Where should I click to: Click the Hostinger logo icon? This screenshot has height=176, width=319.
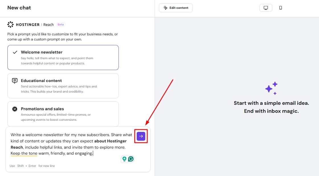11,24
